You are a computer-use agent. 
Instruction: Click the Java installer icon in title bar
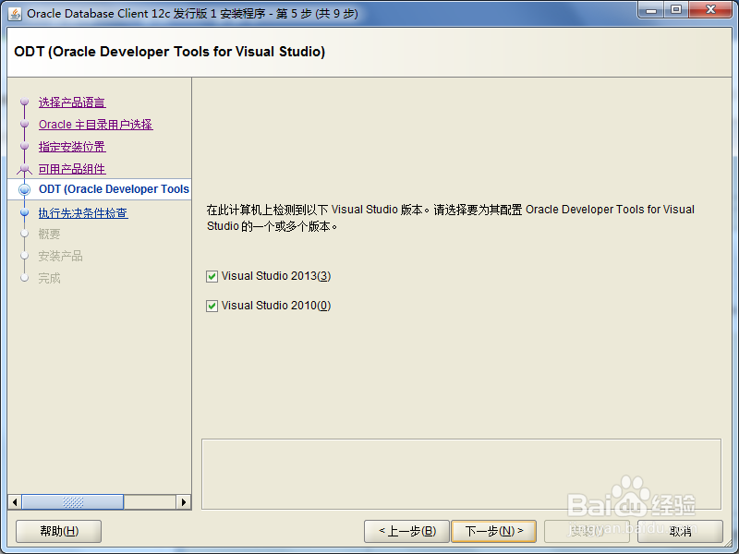pyautogui.click(x=15, y=14)
